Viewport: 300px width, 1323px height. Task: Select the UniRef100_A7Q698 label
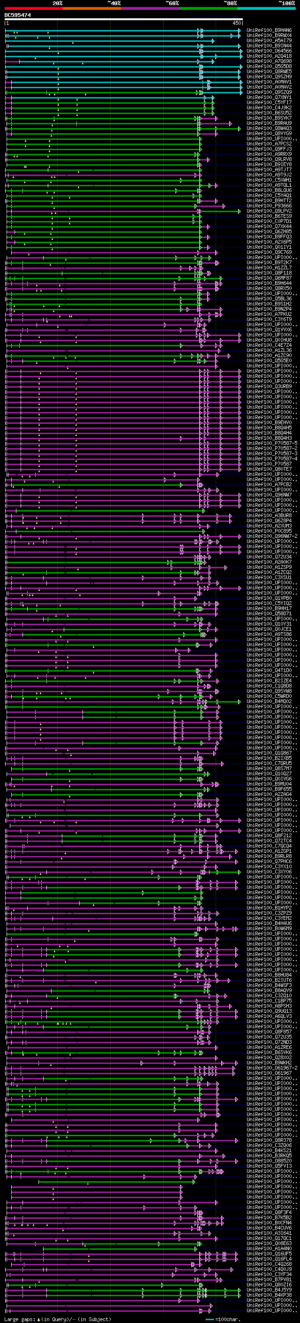269,61
